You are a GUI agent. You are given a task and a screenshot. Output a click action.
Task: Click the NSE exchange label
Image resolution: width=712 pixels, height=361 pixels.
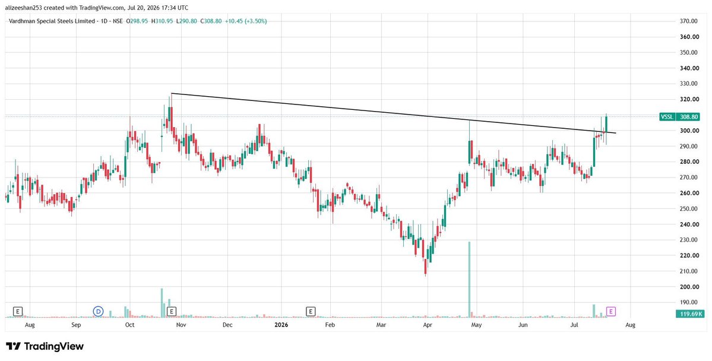coord(117,21)
